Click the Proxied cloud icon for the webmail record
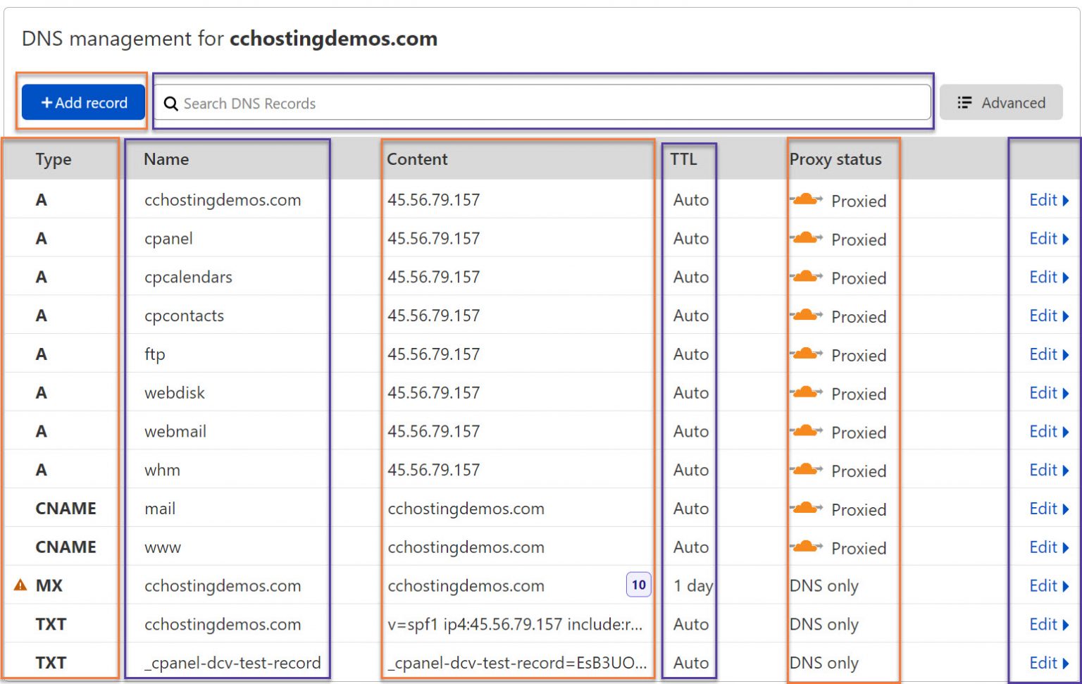Screen dimensions: 1082x684 tap(805, 430)
